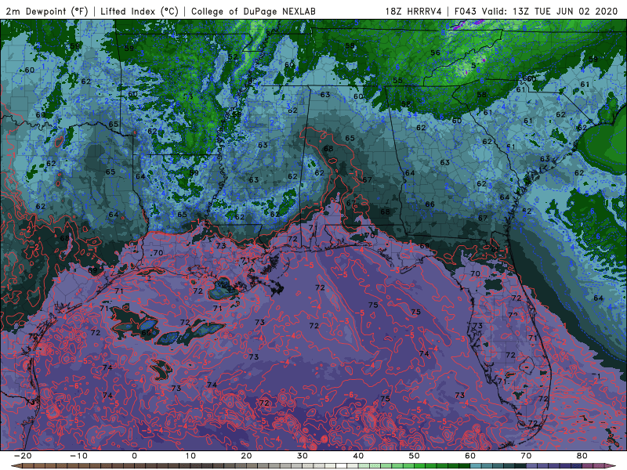Click the 'F043' forecast hour label
Screen dimensions: 627x470
466,12
